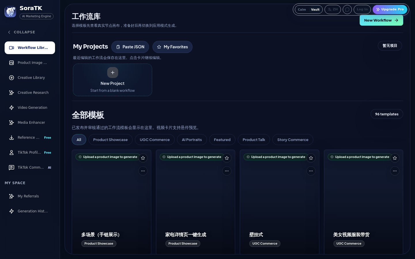
Task: Click Product Showcase tag on 多场景（手链展示） card
Action: click(x=99, y=243)
